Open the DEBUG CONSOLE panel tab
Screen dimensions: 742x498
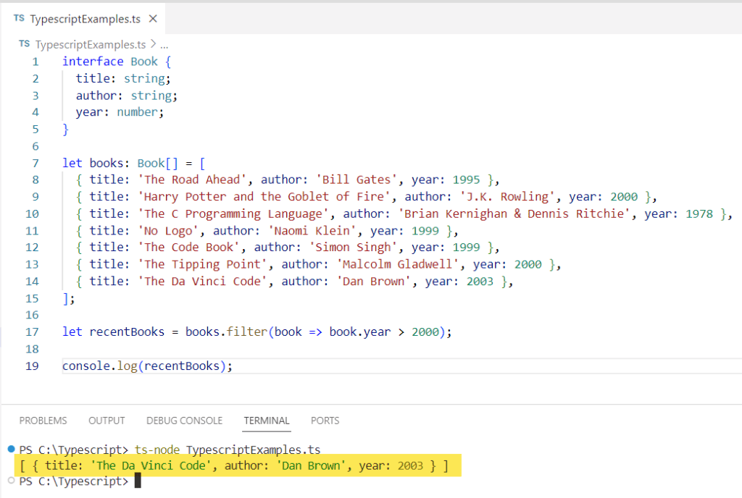(x=184, y=421)
